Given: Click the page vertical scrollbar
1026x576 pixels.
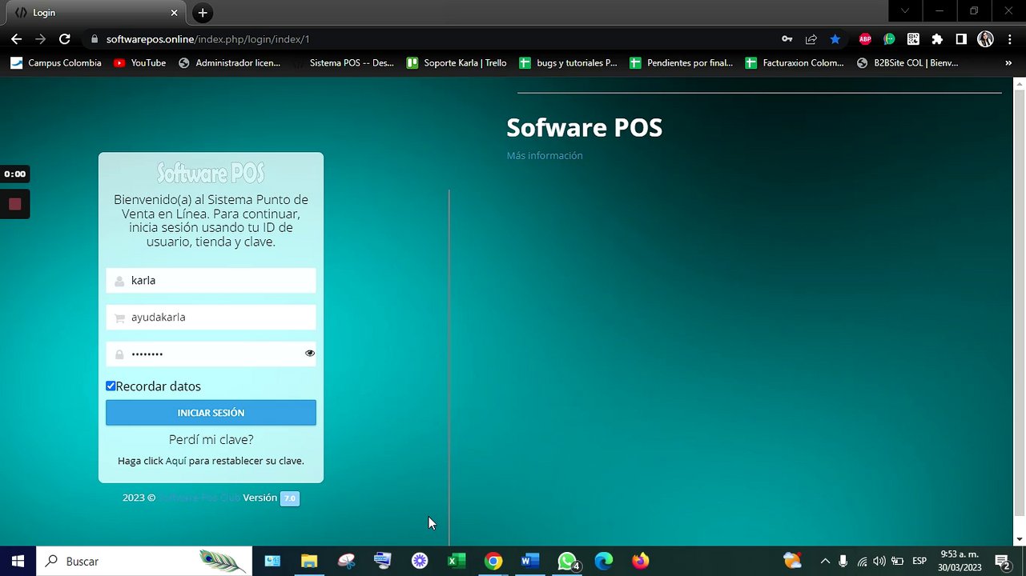Looking at the screenshot, I should pos(1020,304).
